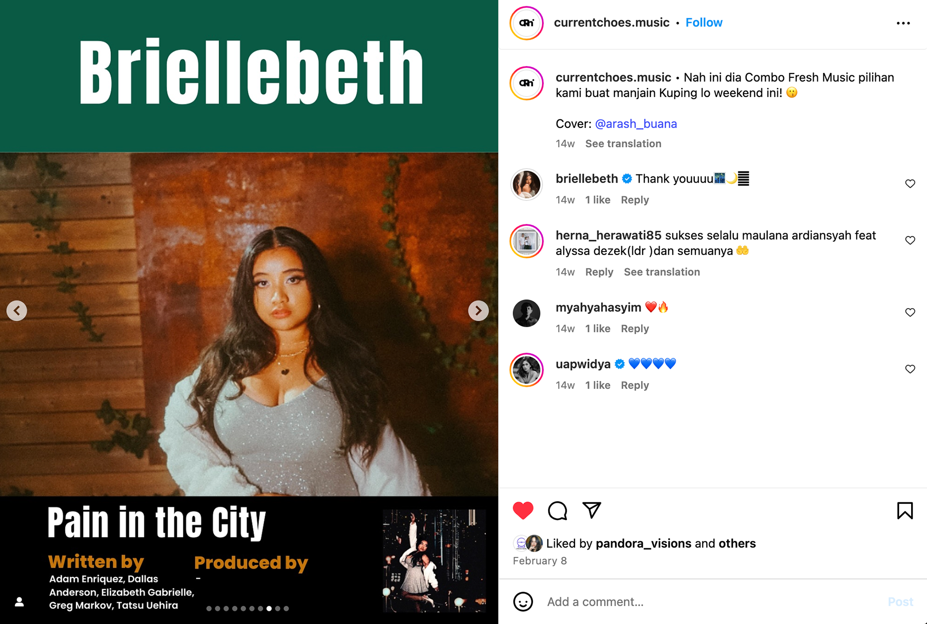Go to previous carousel slide arrow
The height and width of the screenshot is (624, 927).
(x=17, y=311)
